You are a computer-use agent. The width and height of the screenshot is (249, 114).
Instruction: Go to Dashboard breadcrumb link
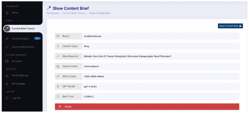(x=53, y=13)
